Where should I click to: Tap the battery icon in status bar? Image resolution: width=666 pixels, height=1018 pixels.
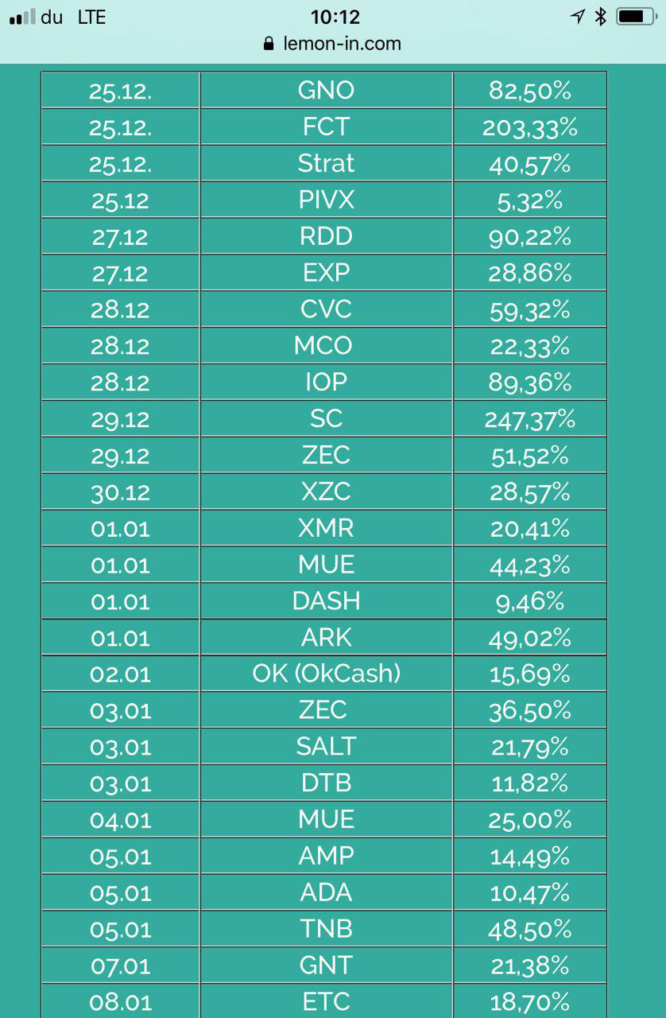tap(636, 16)
